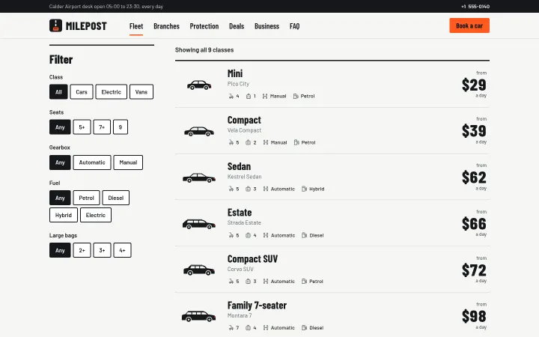Filter fuel by Diesel
This screenshot has height=337, width=539.
[x=116, y=198]
